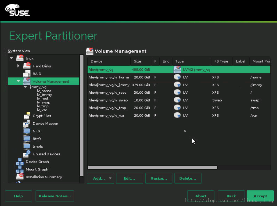Click the 499.00 GiB size cell
Screen dimensions: 277x206
point(141,70)
